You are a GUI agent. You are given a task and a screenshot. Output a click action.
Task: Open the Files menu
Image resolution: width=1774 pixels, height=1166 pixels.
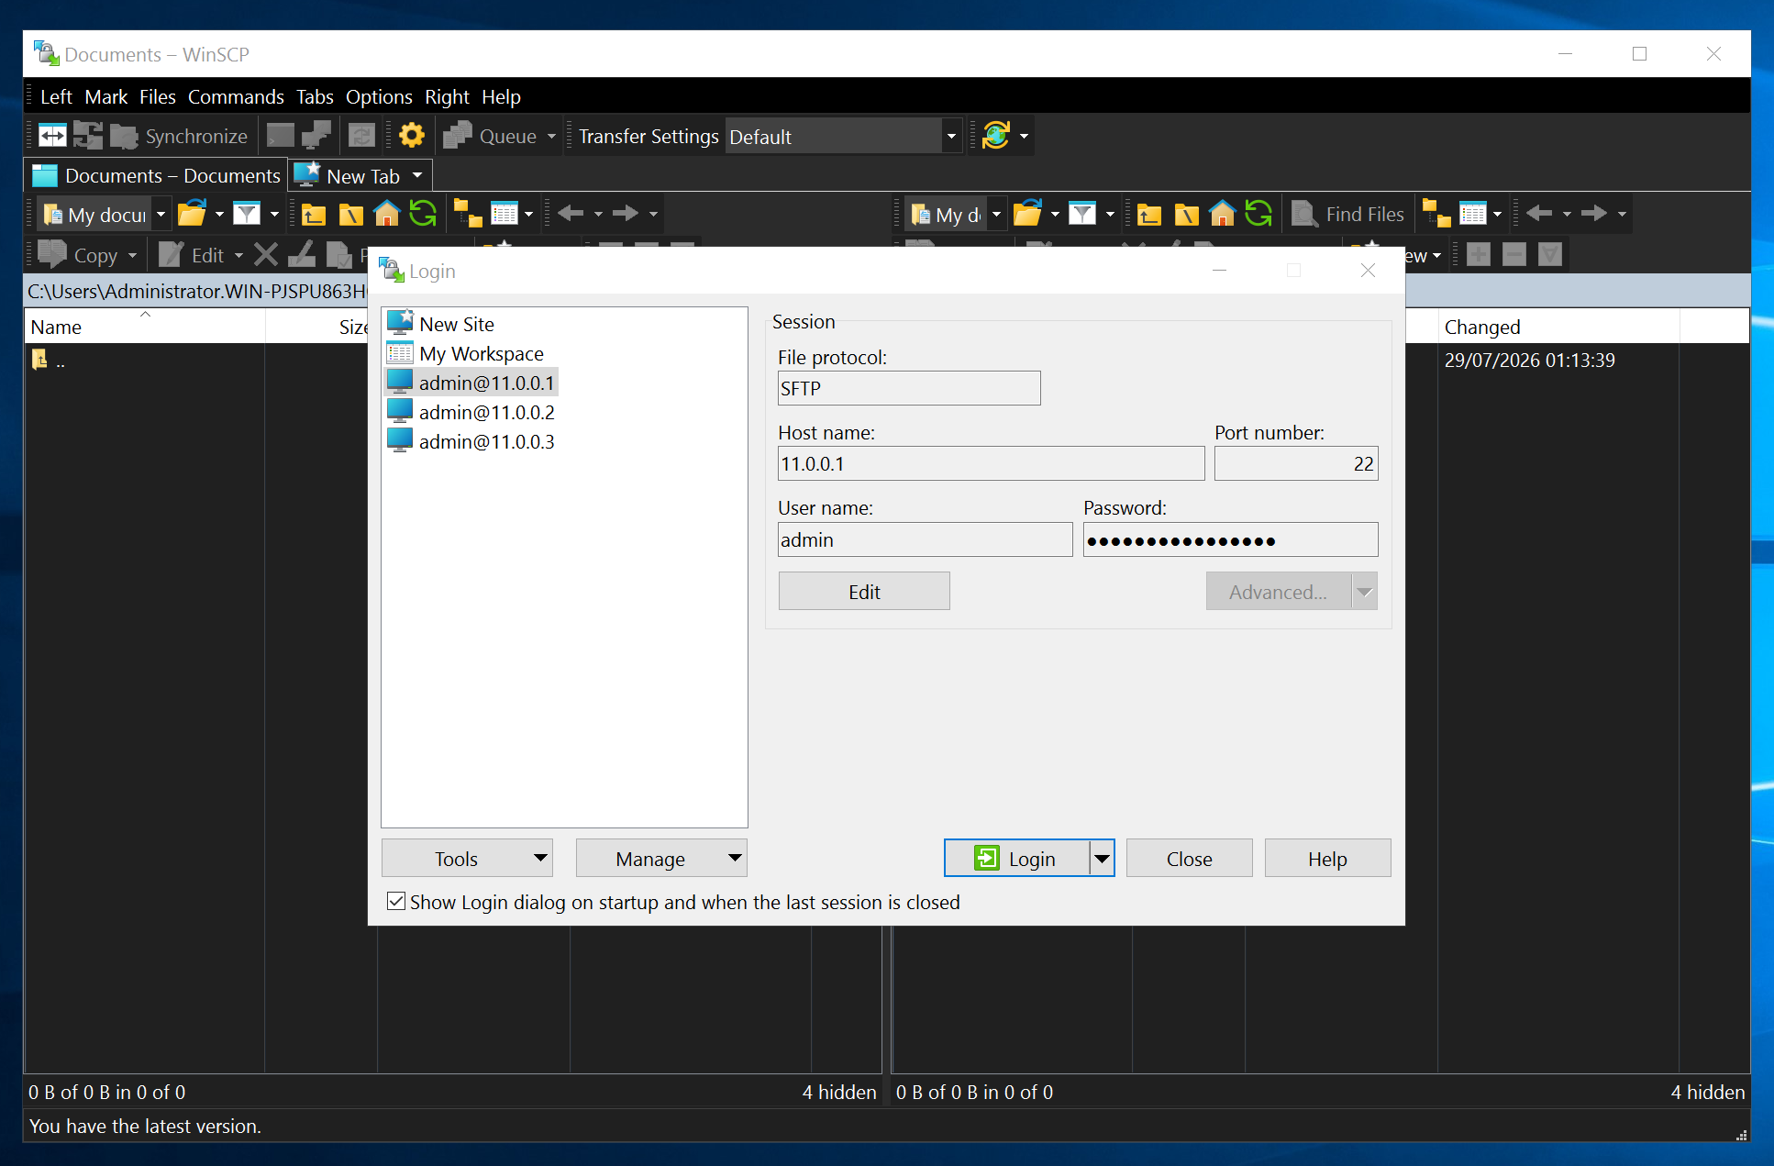tap(158, 96)
